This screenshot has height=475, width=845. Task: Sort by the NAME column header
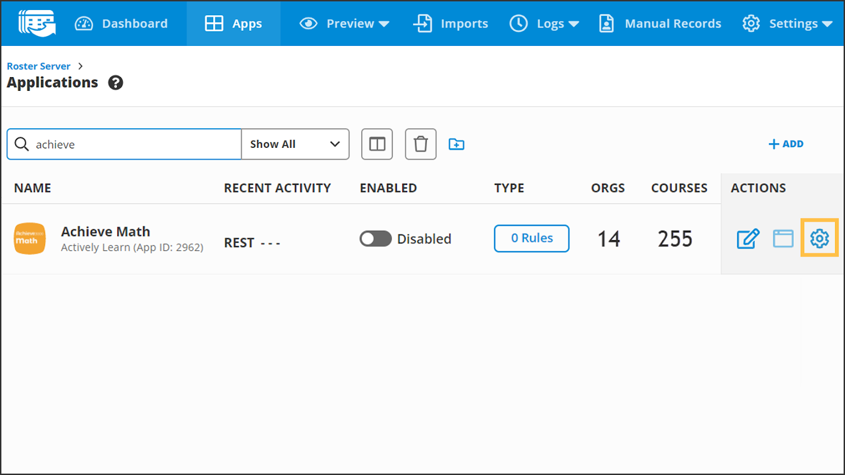point(33,188)
